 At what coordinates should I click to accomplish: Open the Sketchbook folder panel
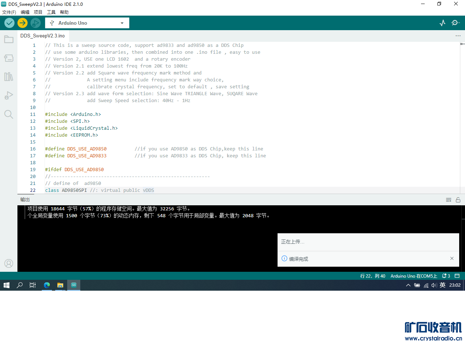pyautogui.click(x=9, y=39)
